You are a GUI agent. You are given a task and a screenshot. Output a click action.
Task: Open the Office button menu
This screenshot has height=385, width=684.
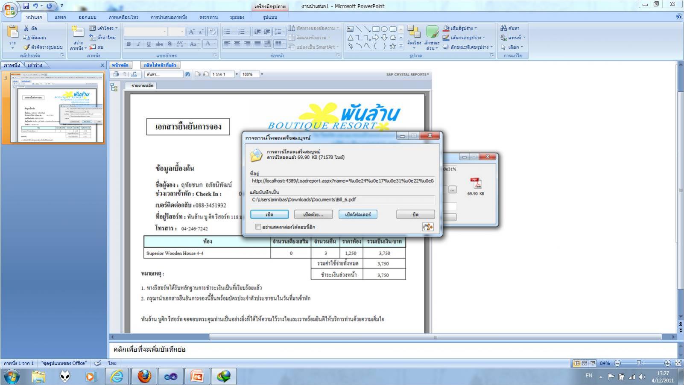click(9, 9)
